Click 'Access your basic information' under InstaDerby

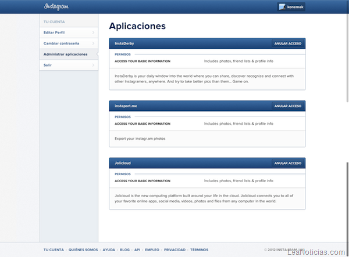(143, 61)
